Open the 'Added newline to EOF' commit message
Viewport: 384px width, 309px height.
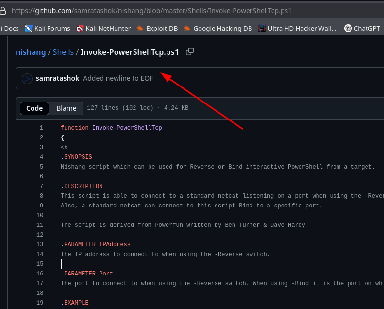tap(118, 78)
